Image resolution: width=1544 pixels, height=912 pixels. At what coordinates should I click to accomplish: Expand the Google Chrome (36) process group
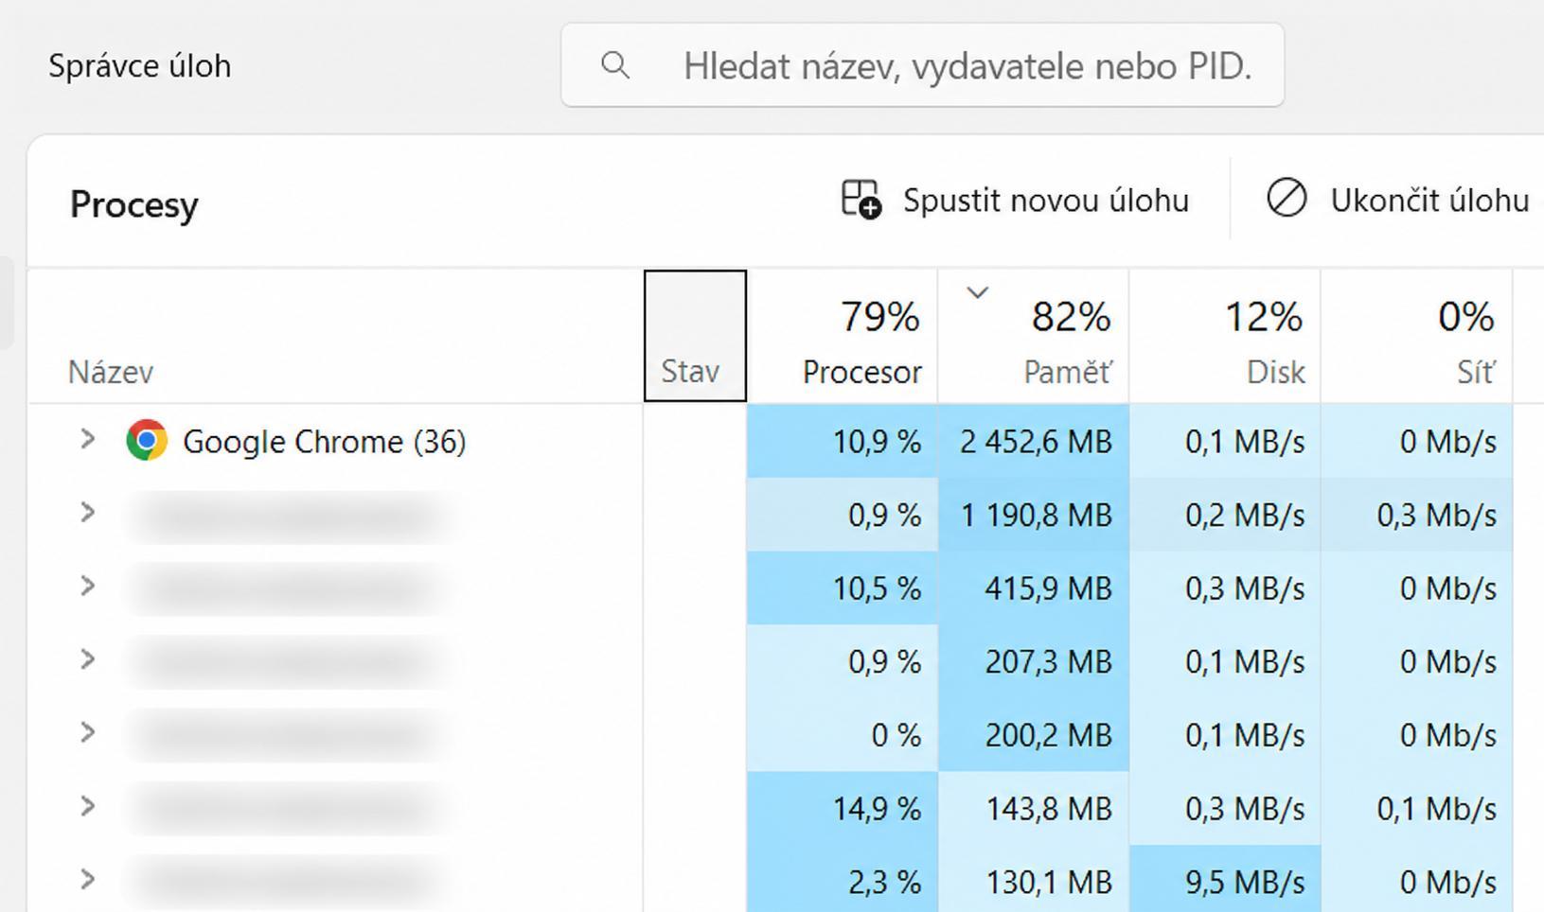[x=87, y=439]
